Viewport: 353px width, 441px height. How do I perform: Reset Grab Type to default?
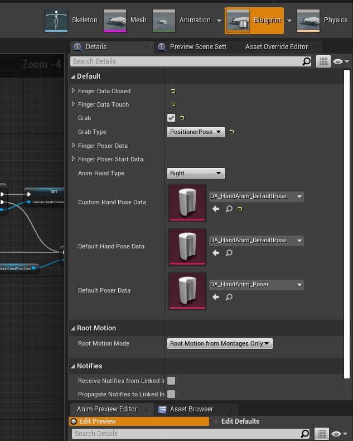(x=232, y=131)
